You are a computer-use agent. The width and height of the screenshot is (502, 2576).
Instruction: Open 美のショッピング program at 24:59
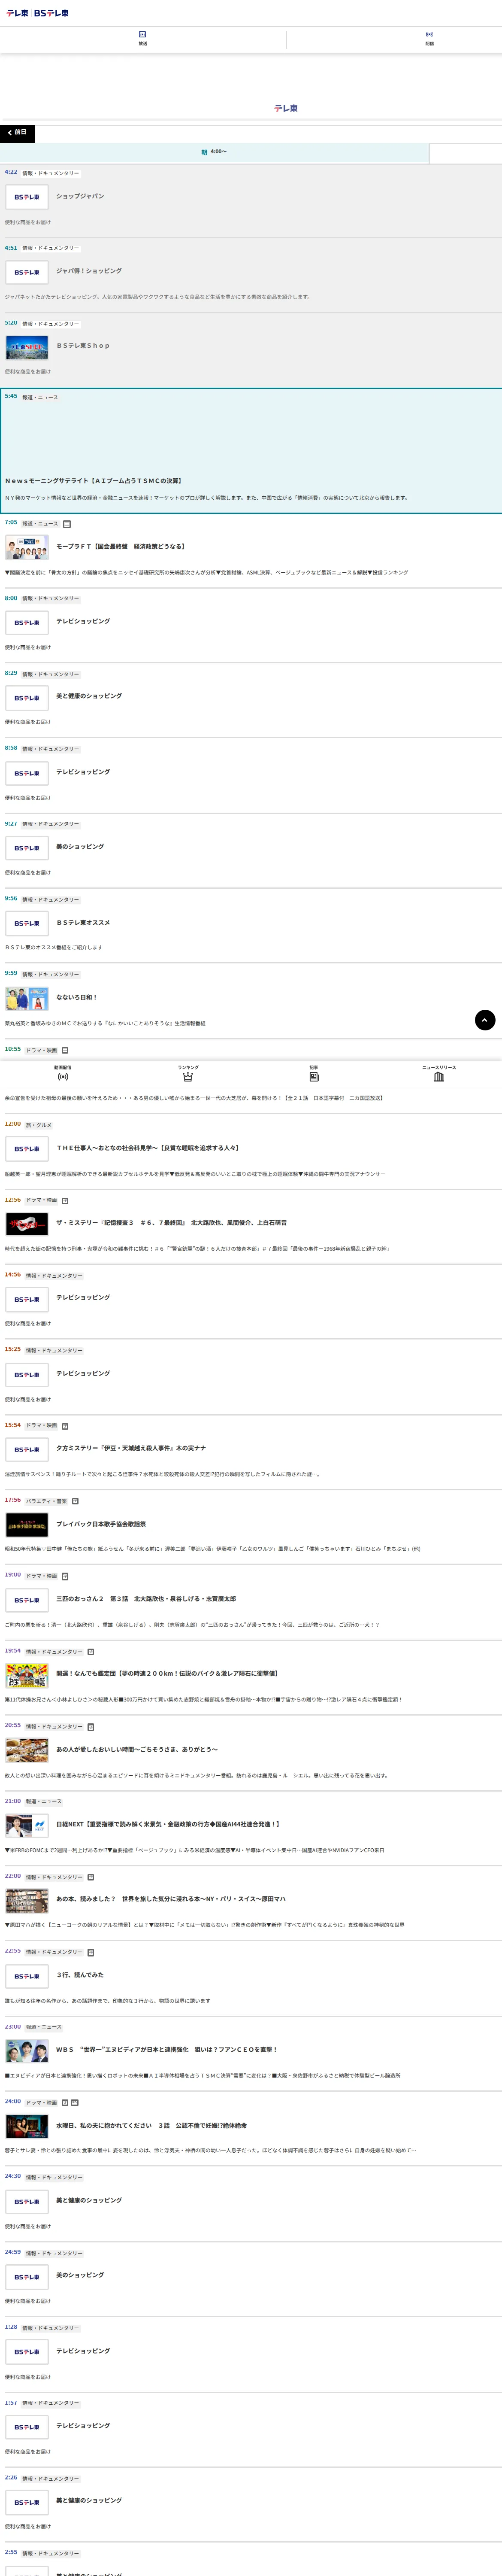click(x=80, y=2275)
